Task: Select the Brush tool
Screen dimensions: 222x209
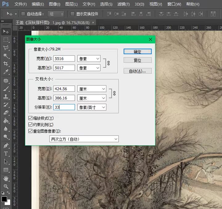Action: tap(6, 89)
